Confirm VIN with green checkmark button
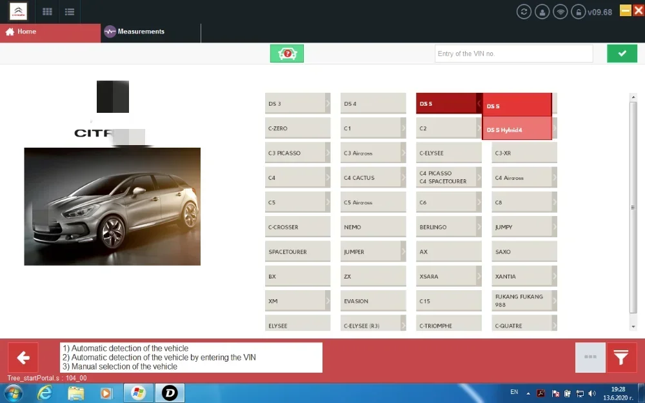This screenshot has width=645, height=403. pos(622,54)
